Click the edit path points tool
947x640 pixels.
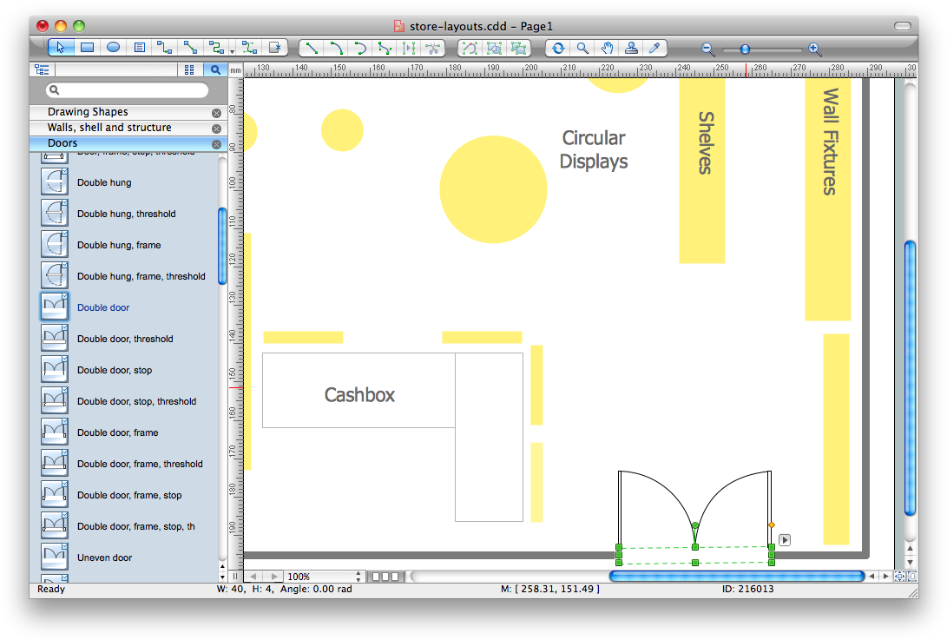(470, 49)
